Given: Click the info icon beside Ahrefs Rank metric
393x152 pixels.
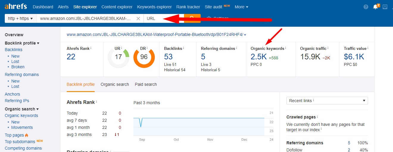Looking at the screenshot, I should tap(91, 48).
